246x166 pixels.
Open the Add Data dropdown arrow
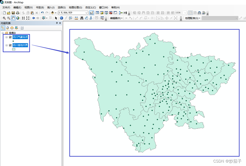[56, 13]
